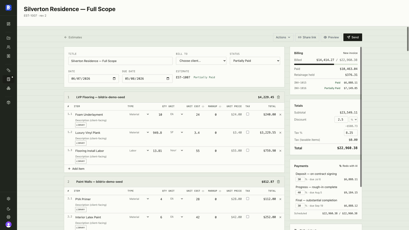Tick the tax checkbox for Flooring Install Labor
This screenshot has height=230, width=409.
(x=247, y=151)
